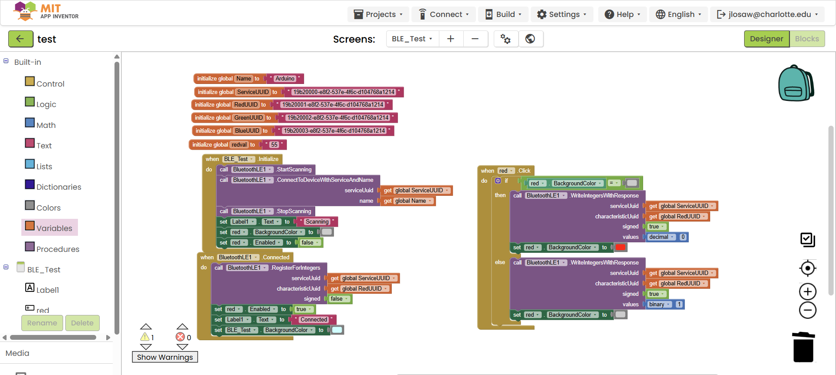Viewport: 836px width, 375px height.
Task: Click the Delete component button
Action: (x=82, y=323)
